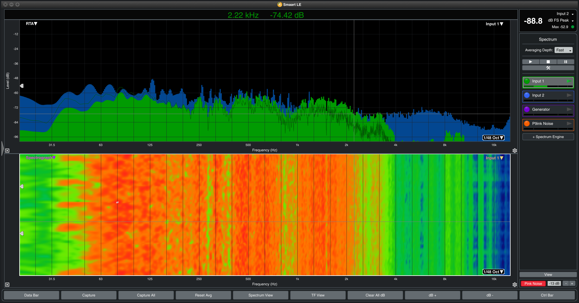Viewport: 579px width, 303px height.
Task: Pause the spectrum measurement
Action: pos(565,62)
